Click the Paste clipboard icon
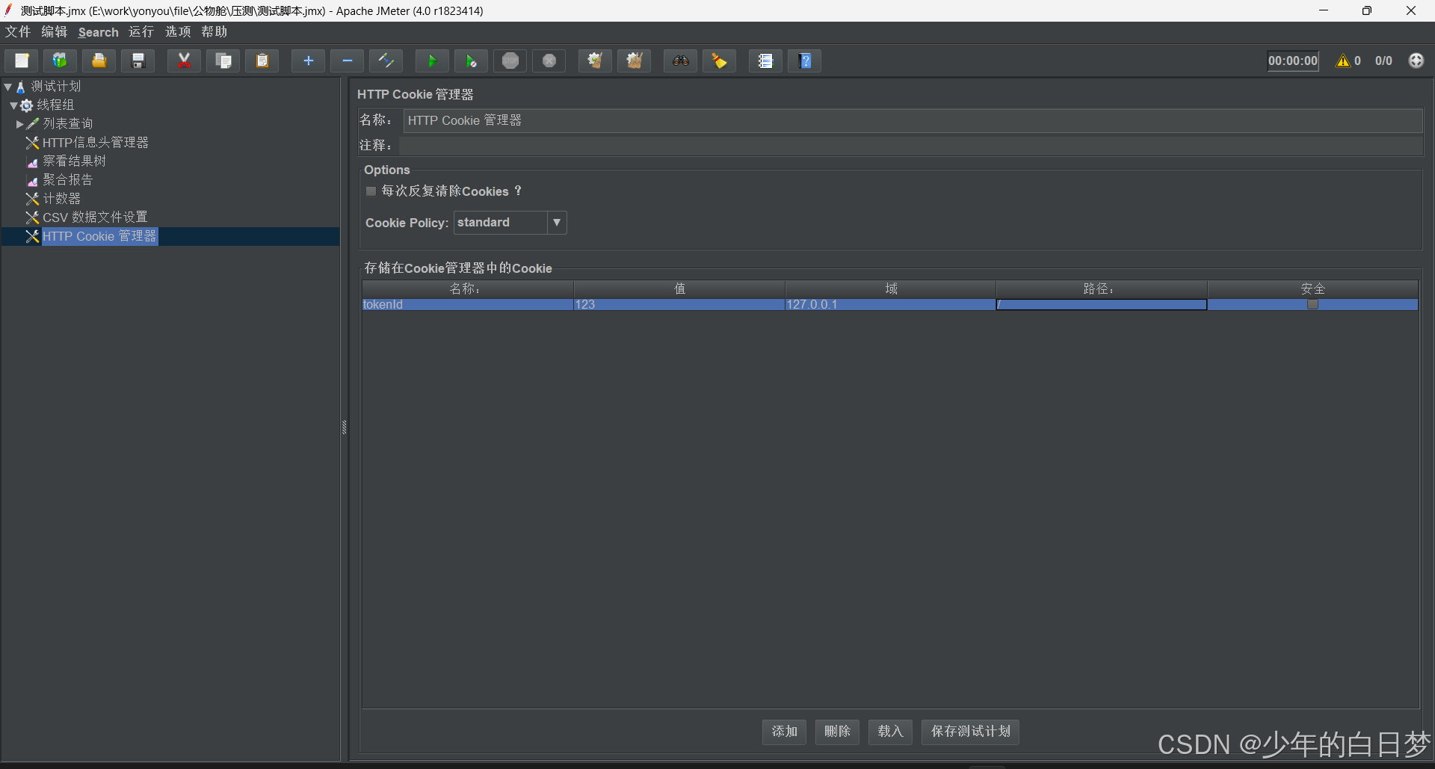 click(262, 61)
